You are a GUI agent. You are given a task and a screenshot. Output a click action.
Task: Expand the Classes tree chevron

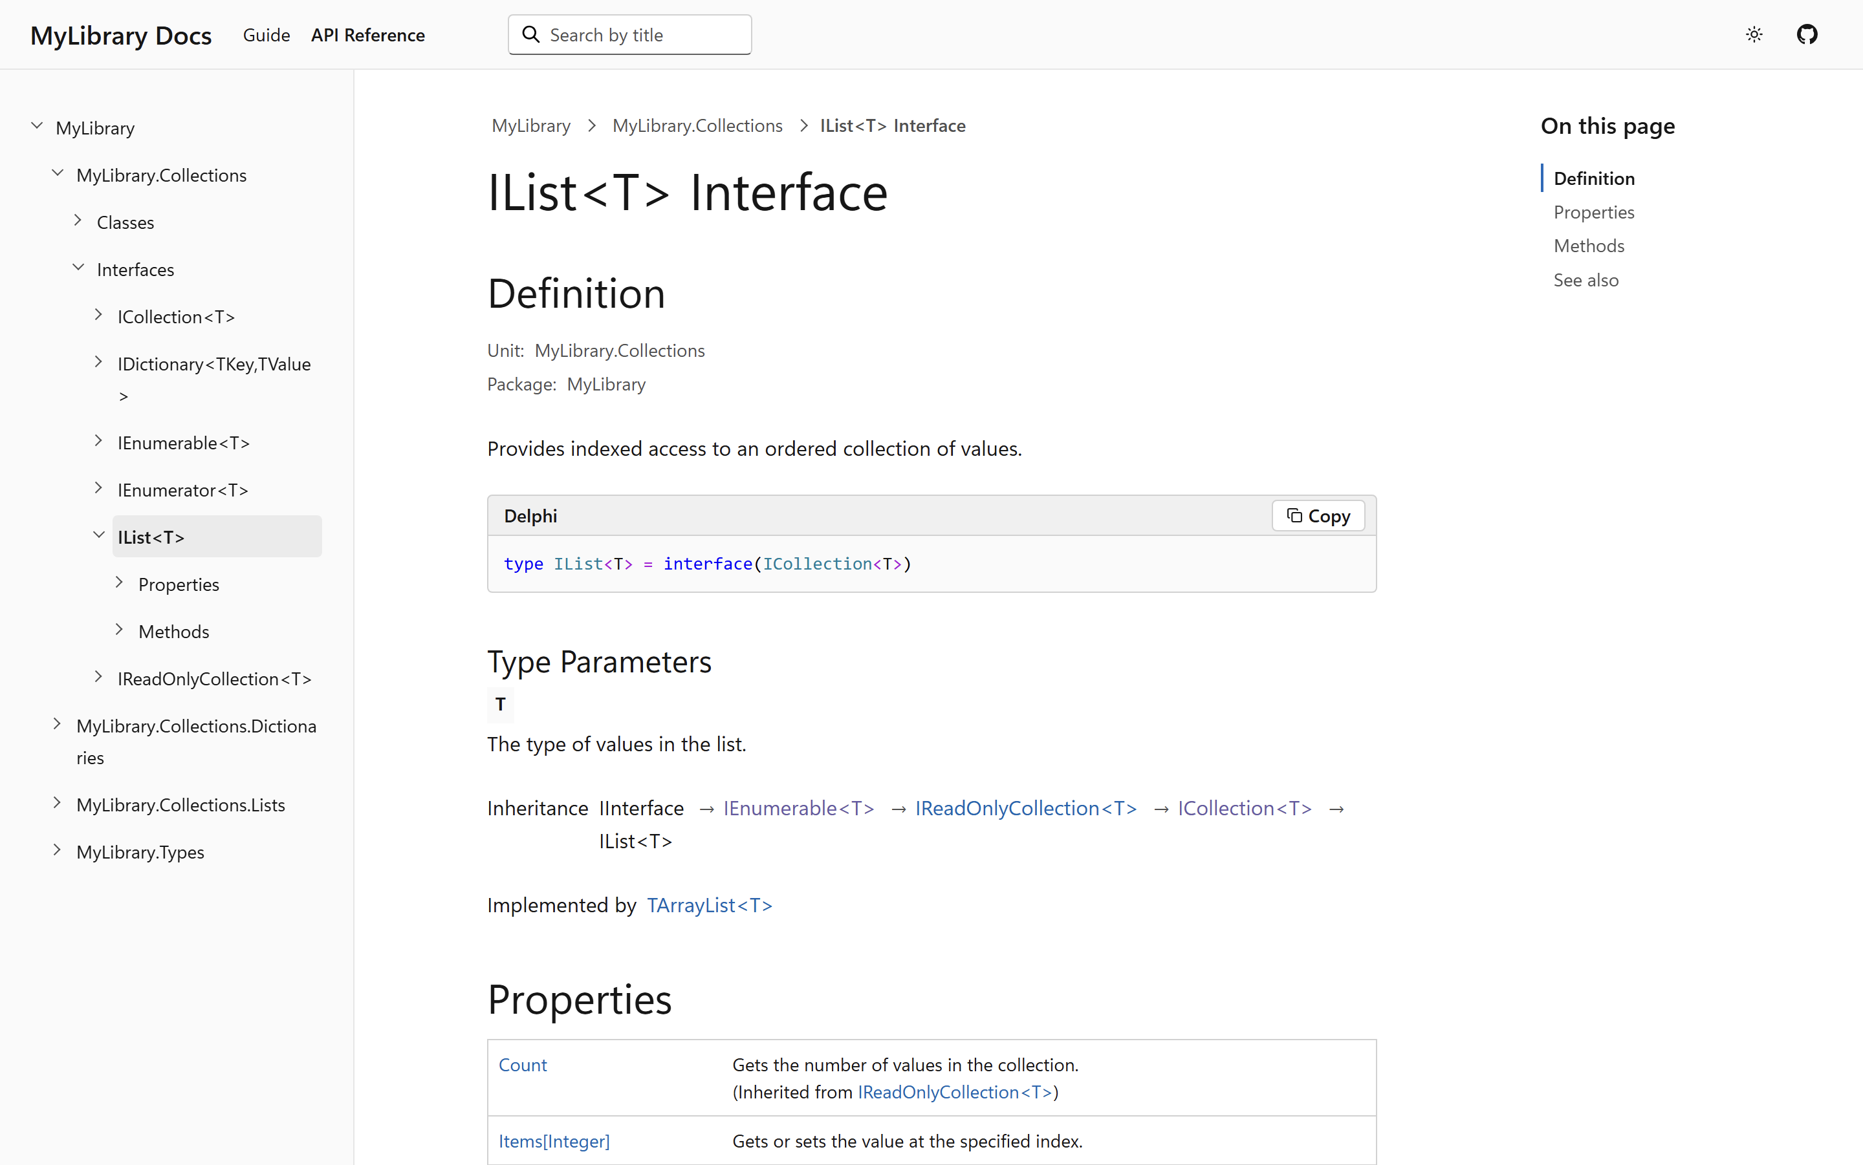pyautogui.click(x=78, y=220)
